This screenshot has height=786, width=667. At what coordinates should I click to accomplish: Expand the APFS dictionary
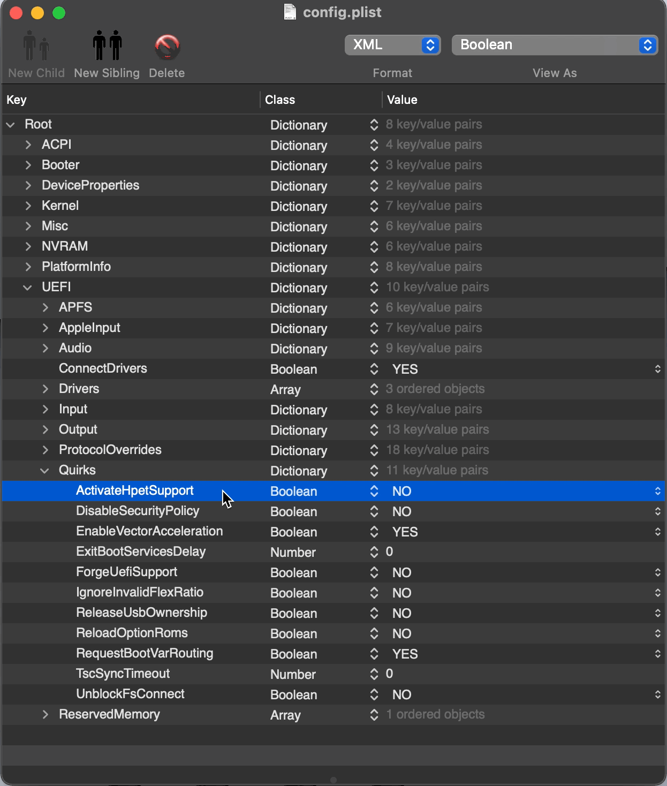point(45,307)
